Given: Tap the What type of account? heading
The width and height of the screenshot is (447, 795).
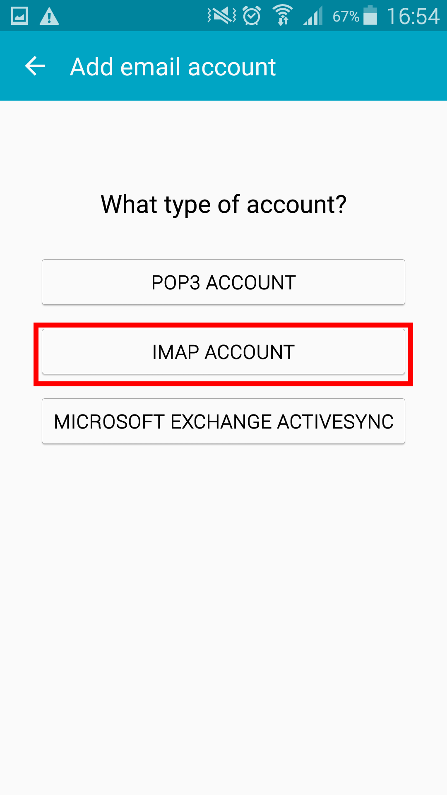Looking at the screenshot, I should tap(223, 205).
